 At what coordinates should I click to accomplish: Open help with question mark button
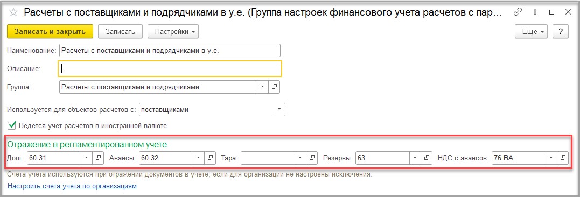(561, 31)
